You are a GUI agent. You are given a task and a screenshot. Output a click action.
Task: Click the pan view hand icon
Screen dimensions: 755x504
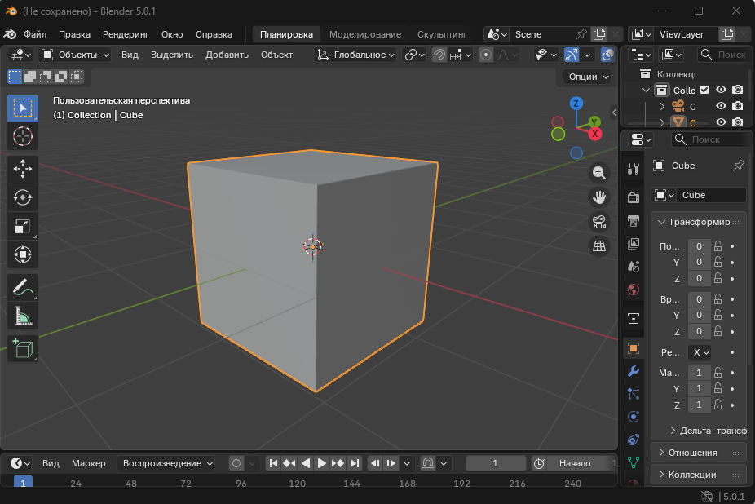coord(599,197)
